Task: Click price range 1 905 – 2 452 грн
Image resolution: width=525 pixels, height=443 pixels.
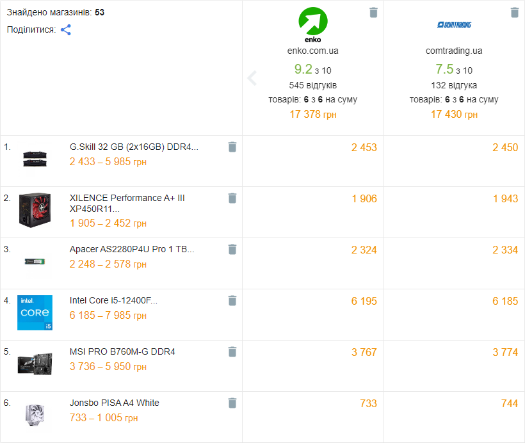Action: click(x=108, y=223)
